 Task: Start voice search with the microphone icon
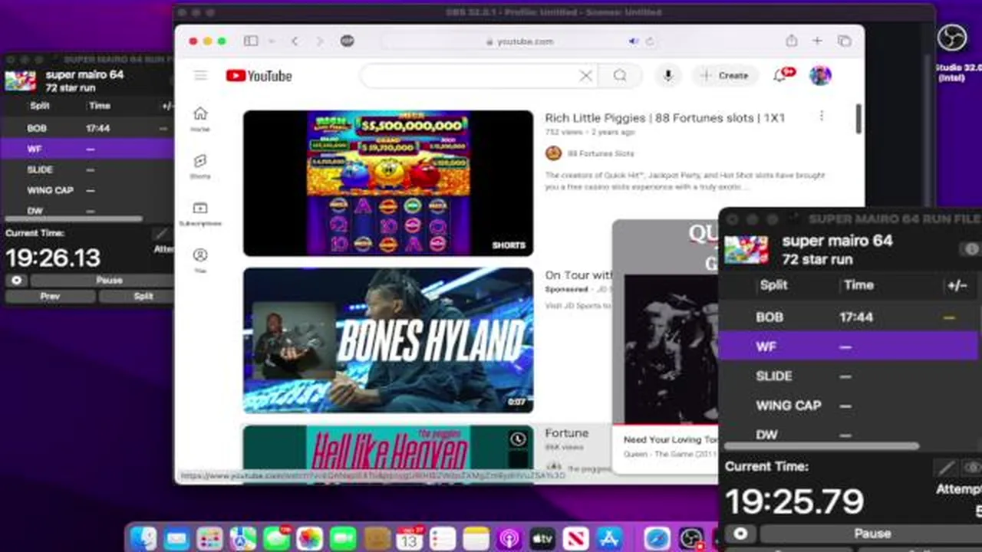coord(668,75)
